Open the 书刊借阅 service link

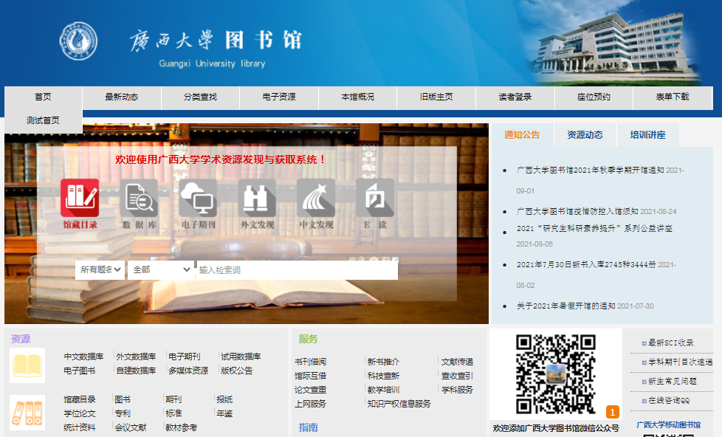(310, 362)
